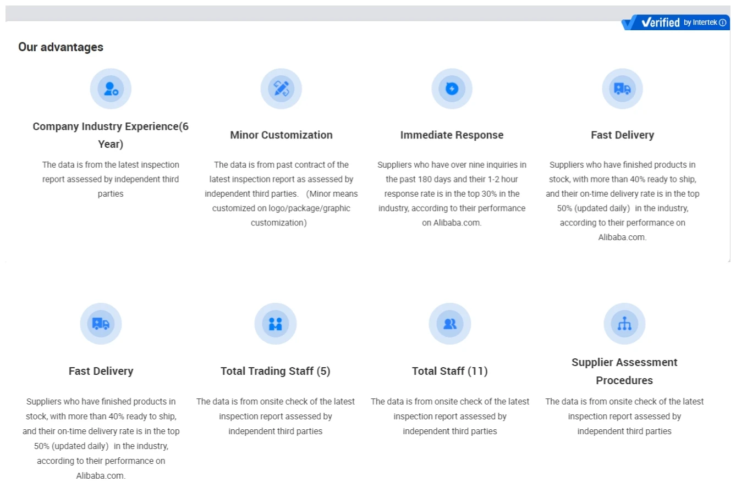Click the Total Trading Staff (5) title
This screenshot has width=736, height=504.
[275, 371]
